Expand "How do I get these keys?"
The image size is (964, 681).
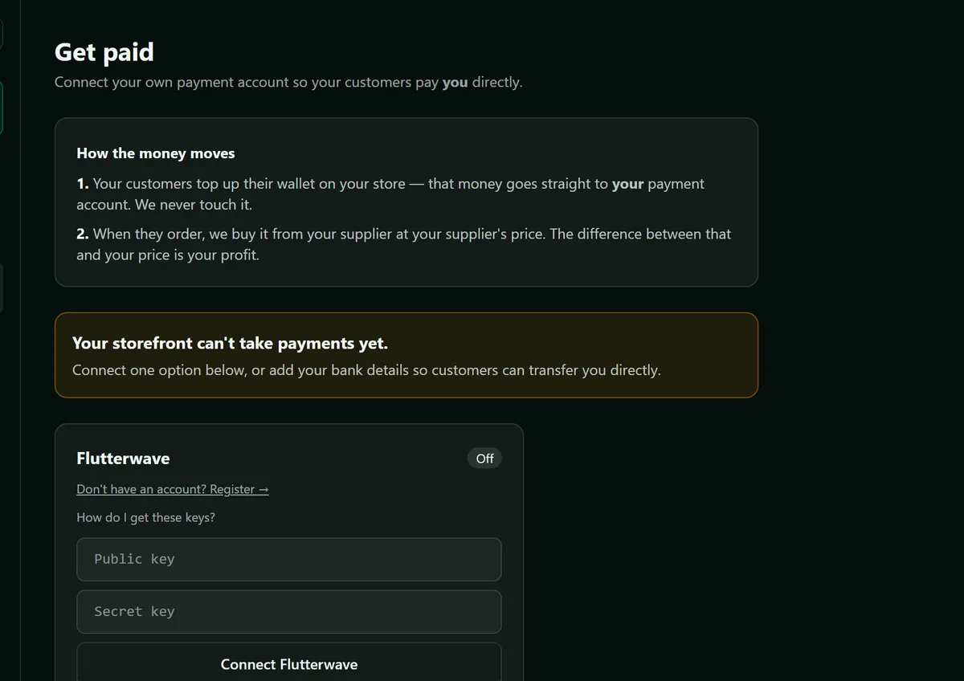pyautogui.click(x=145, y=517)
